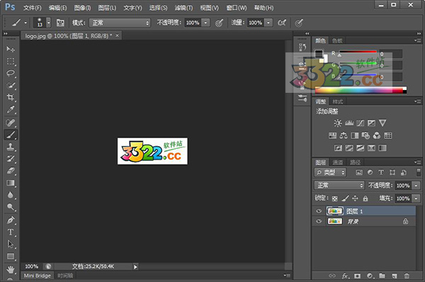425x282 pixels.
Task: Hide the 背景 layer
Action: (319, 221)
